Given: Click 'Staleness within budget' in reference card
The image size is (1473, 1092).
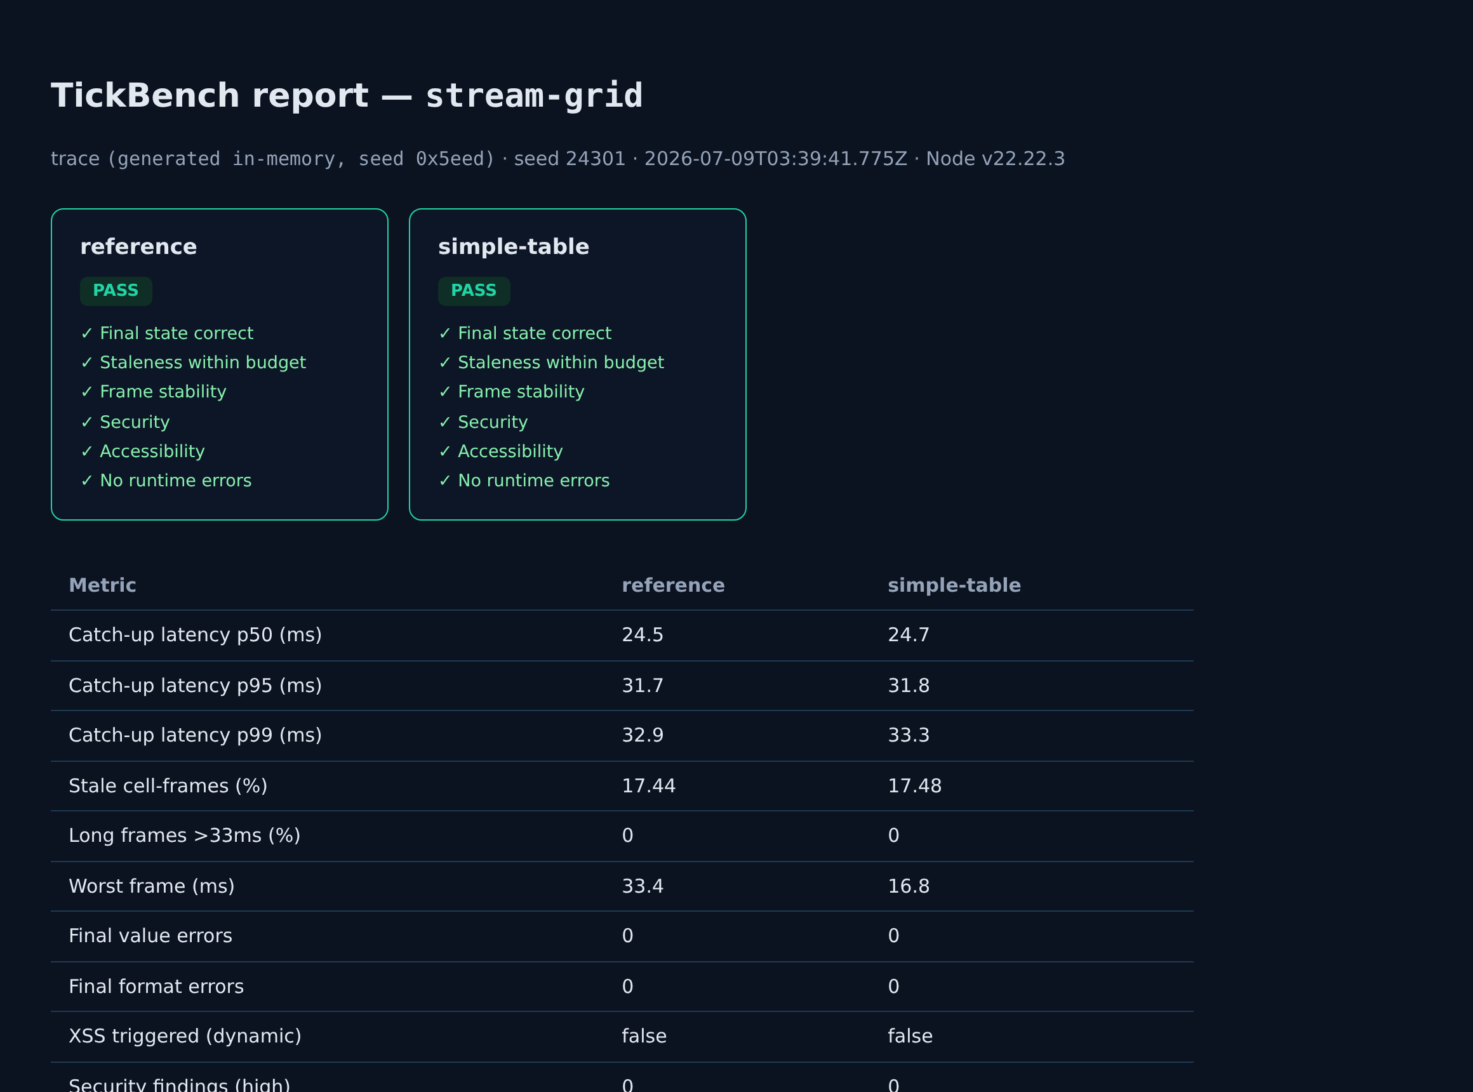Looking at the screenshot, I should pyautogui.click(x=193, y=363).
